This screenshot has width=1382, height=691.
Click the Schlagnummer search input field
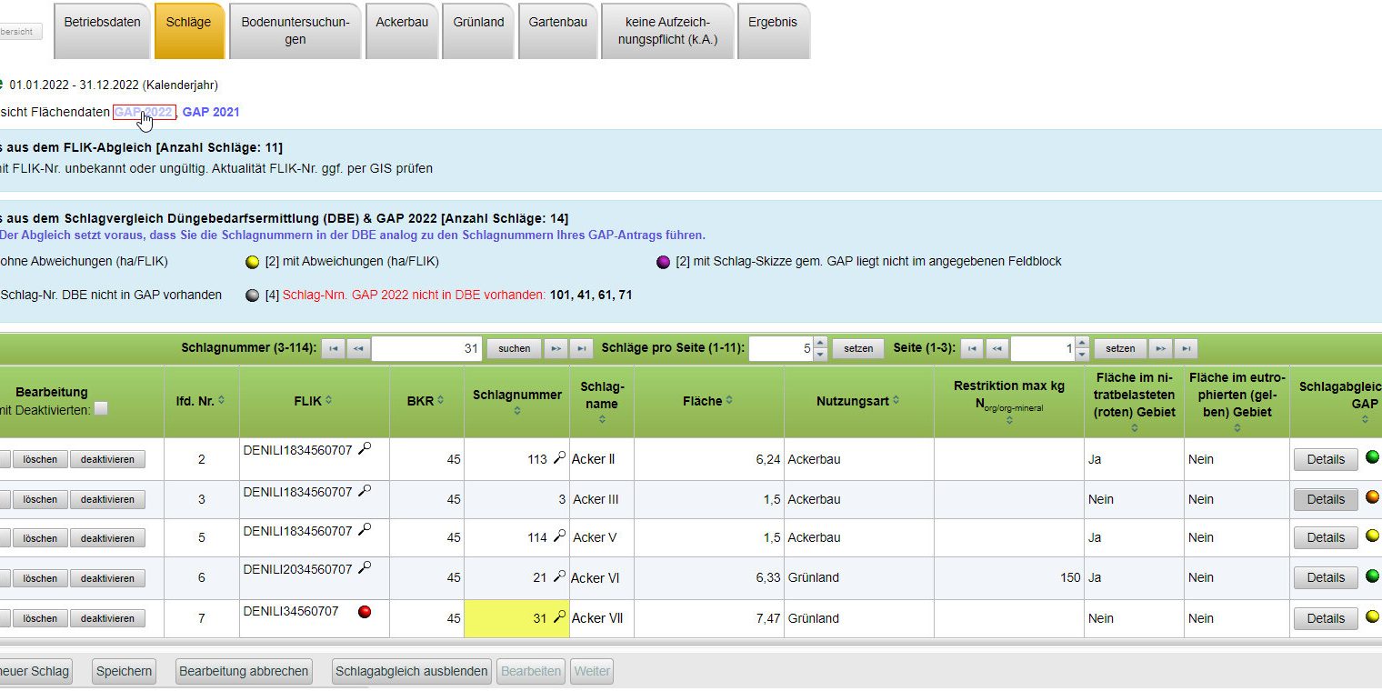[x=426, y=348]
